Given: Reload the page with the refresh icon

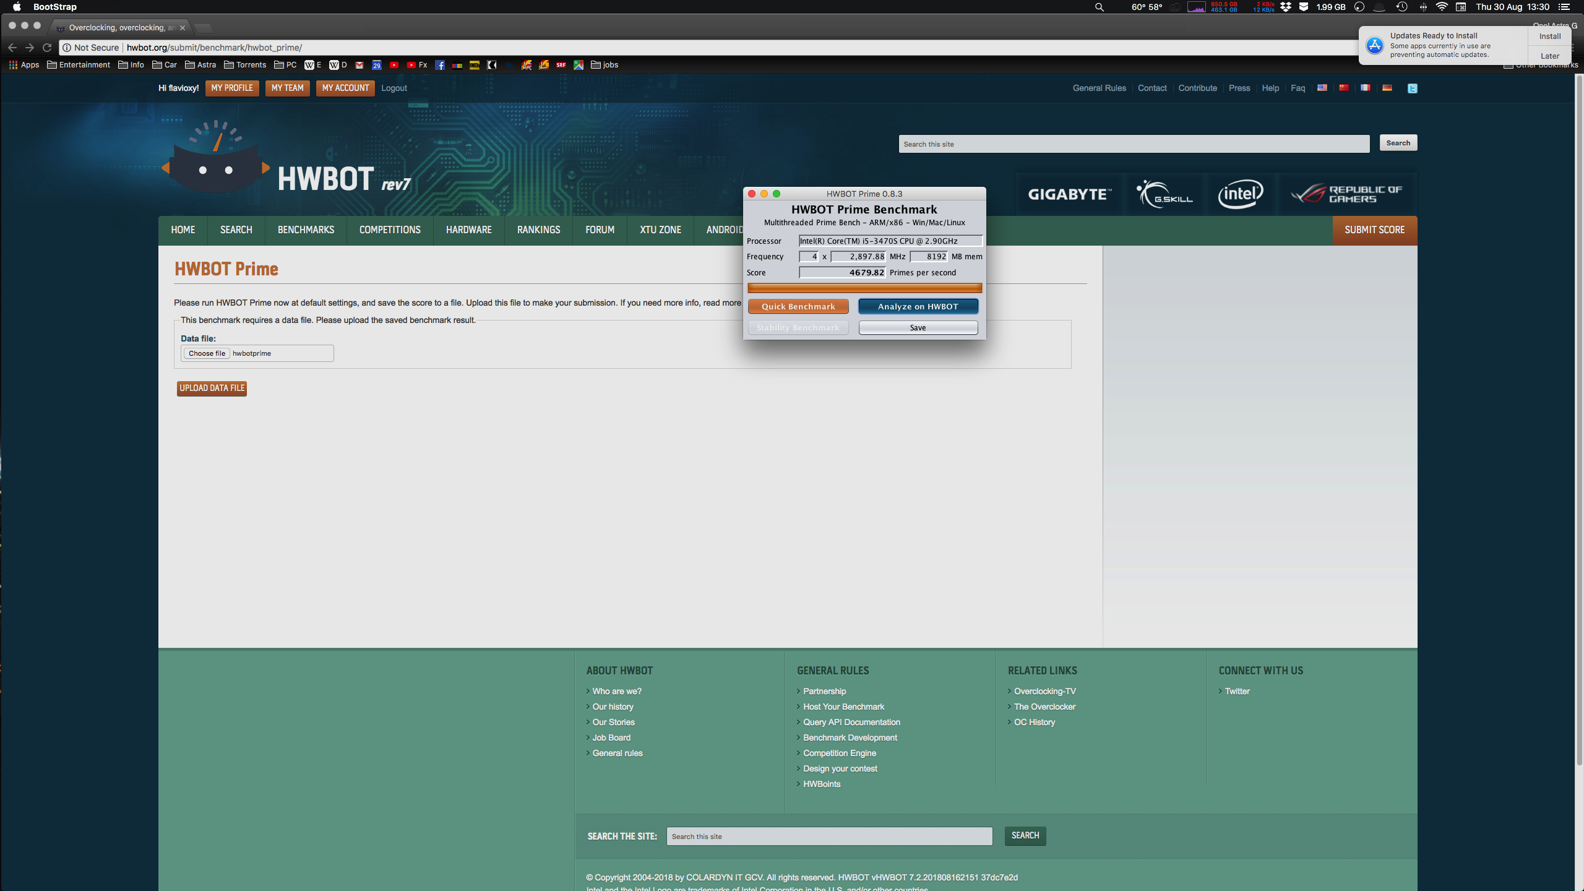Looking at the screenshot, I should click(47, 48).
